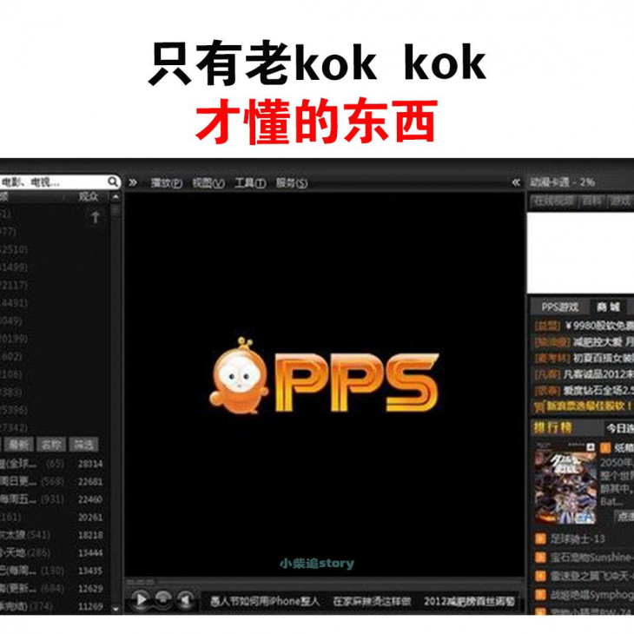
Task: Click the Stop button beside Play
Action: coord(163,599)
